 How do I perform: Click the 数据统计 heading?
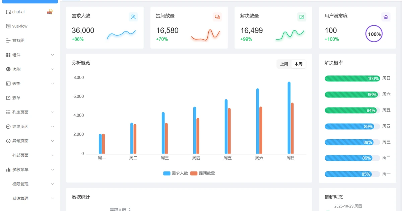pos(81,197)
